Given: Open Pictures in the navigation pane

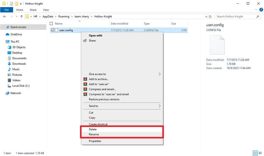Looking at the screenshot, I should coord(17,75).
